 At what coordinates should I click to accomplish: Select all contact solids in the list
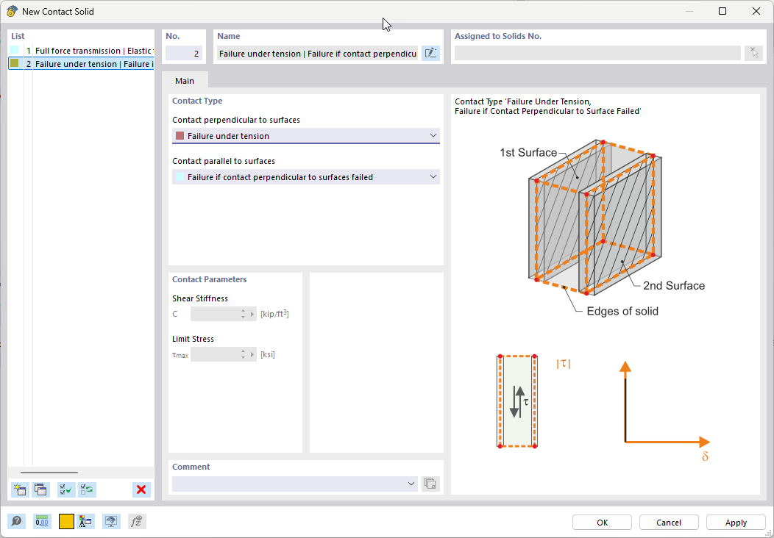(x=65, y=489)
